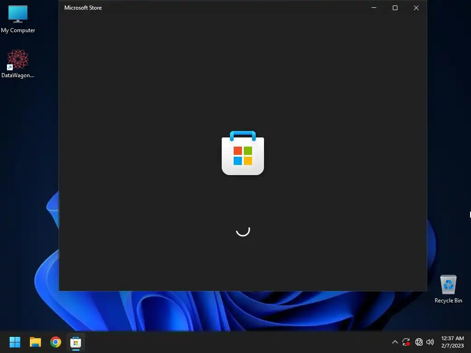Click the Microsoft Store bag logo
This screenshot has width=471, height=353.
[x=243, y=153]
